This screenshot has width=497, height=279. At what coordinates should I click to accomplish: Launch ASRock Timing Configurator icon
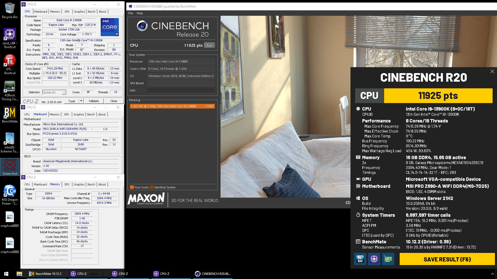[x=10, y=91]
